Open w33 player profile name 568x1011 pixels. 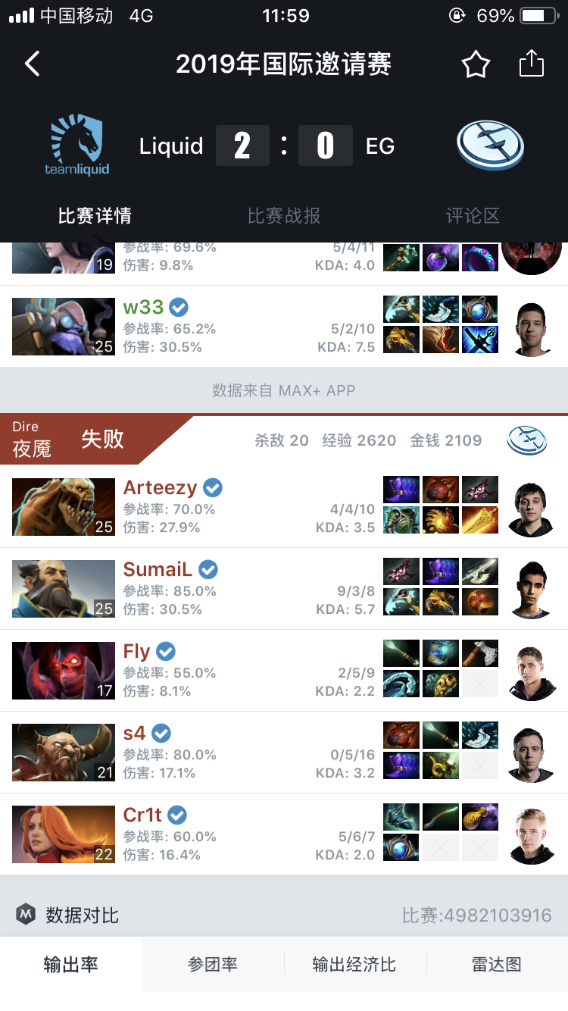pyautogui.click(x=143, y=307)
